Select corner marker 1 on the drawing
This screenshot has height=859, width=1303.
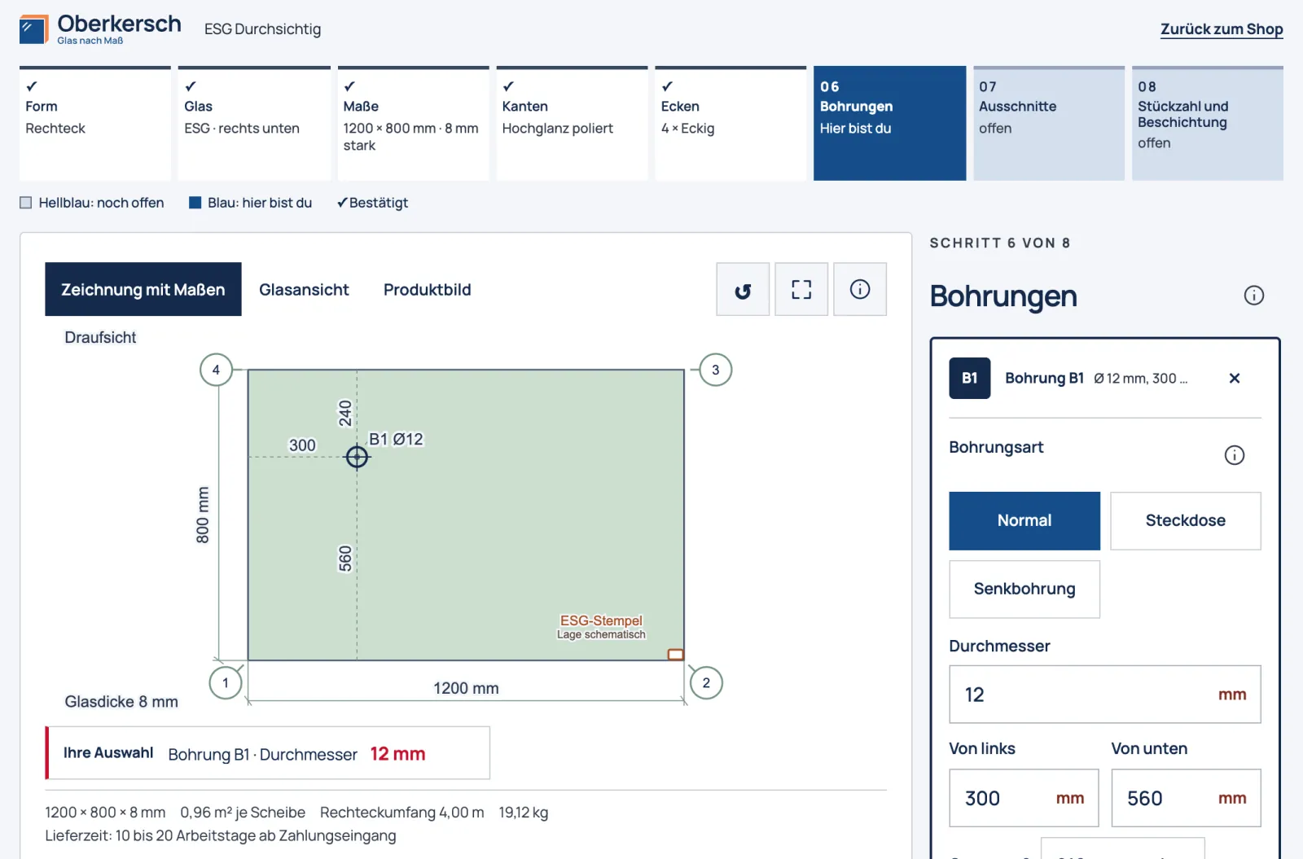click(x=226, y=683)
